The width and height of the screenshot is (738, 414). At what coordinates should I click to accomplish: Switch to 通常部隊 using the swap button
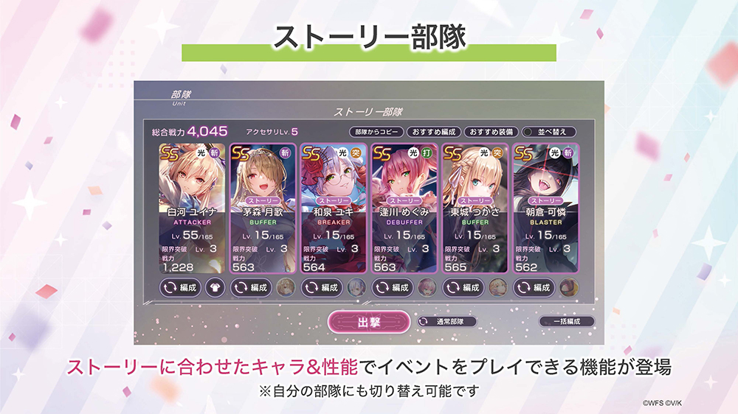point(447,321)
